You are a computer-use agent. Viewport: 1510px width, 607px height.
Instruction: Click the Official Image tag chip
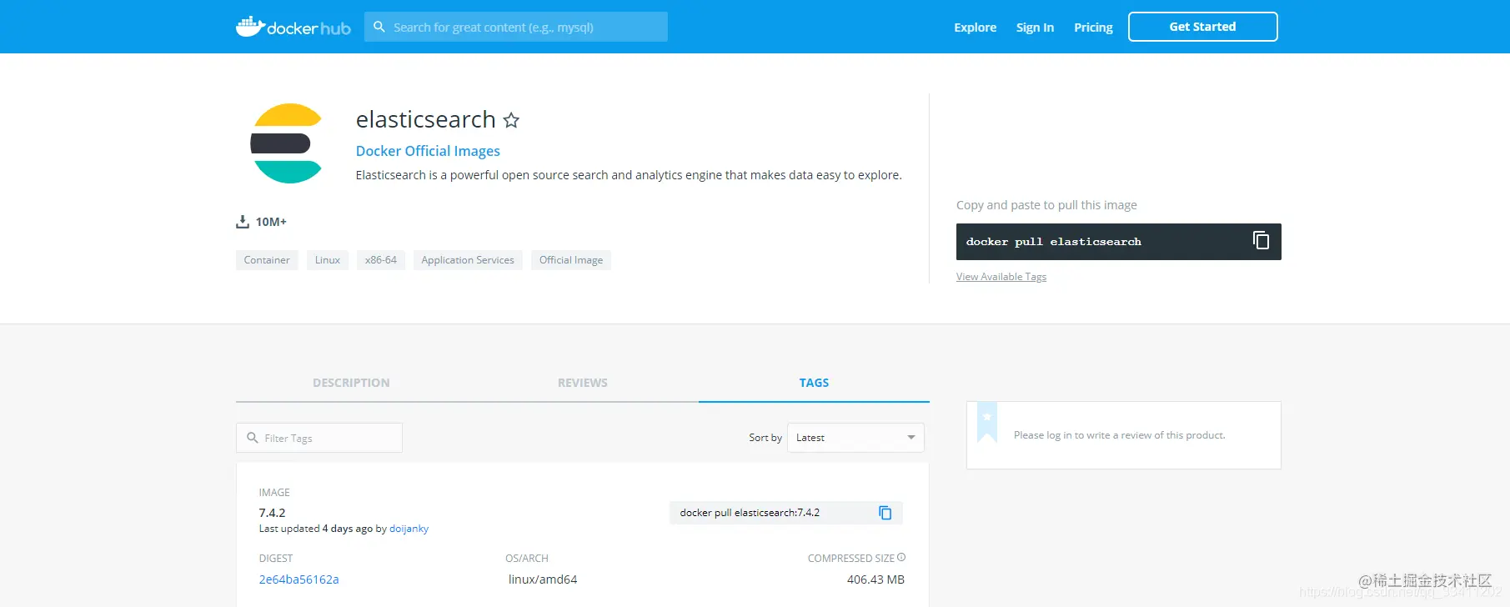coord(571,260)
